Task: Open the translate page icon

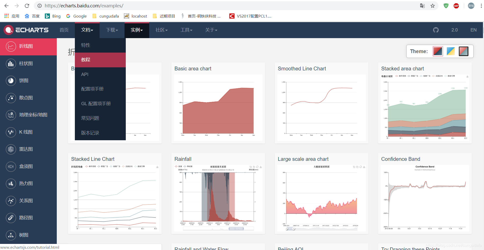Action: 422,6
